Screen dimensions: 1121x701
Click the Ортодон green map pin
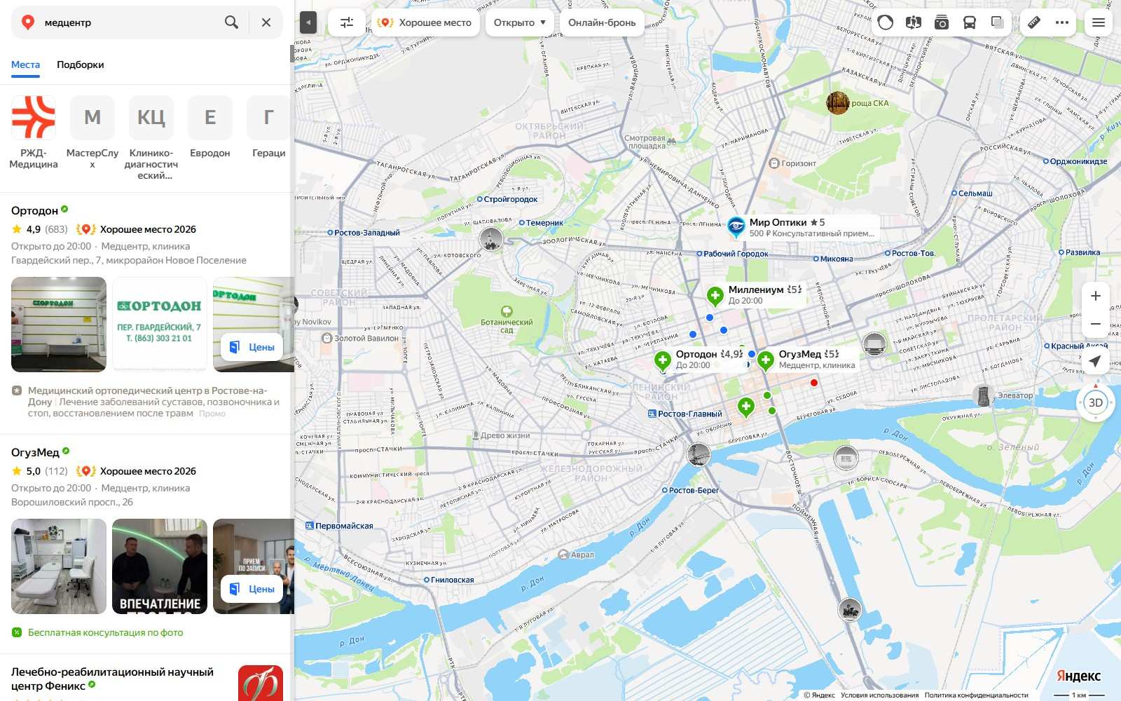pos(662,360)
